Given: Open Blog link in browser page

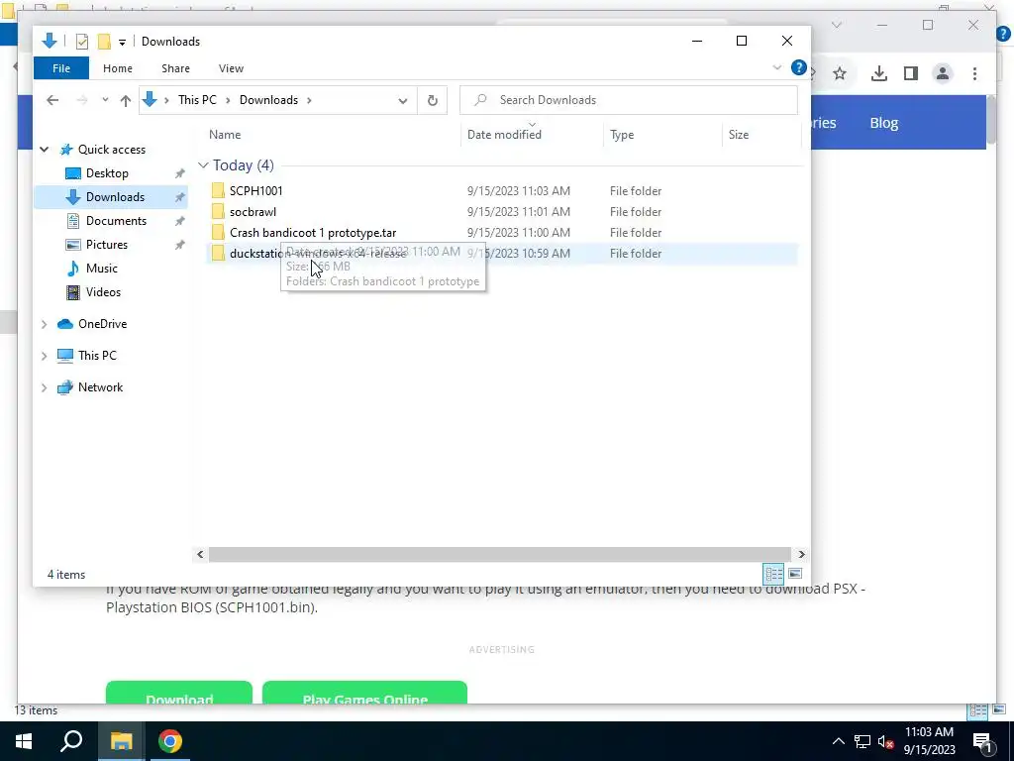Looking at the screenshot, I should coord(883,123).
